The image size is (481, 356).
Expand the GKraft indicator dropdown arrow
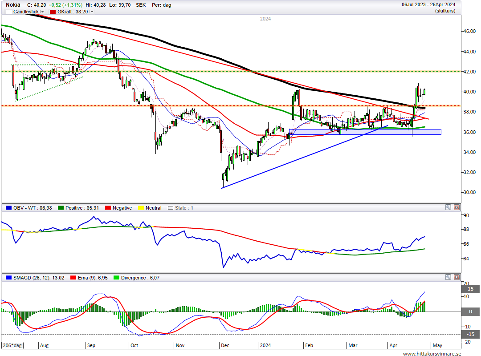coord(91,12)
